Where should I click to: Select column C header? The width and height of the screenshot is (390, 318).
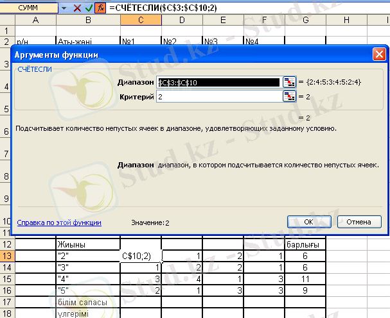(141, 20)
